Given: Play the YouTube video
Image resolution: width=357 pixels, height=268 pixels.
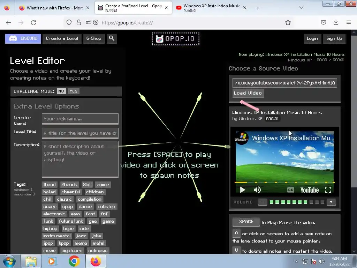Looking at the screenshot, I should click(243, 190).
